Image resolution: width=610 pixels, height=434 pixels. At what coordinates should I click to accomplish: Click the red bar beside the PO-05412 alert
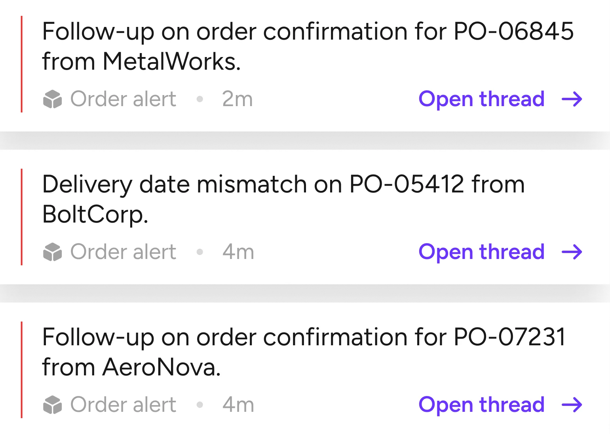pyautogui.click(x=21, y=217)
